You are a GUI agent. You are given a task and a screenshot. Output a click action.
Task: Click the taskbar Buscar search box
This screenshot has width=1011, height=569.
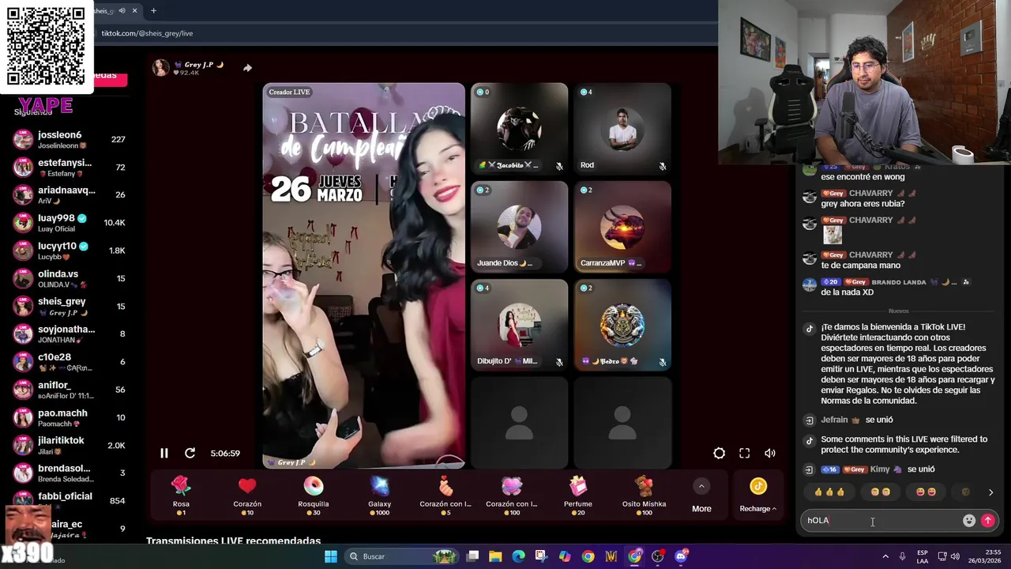click(402, 556)
